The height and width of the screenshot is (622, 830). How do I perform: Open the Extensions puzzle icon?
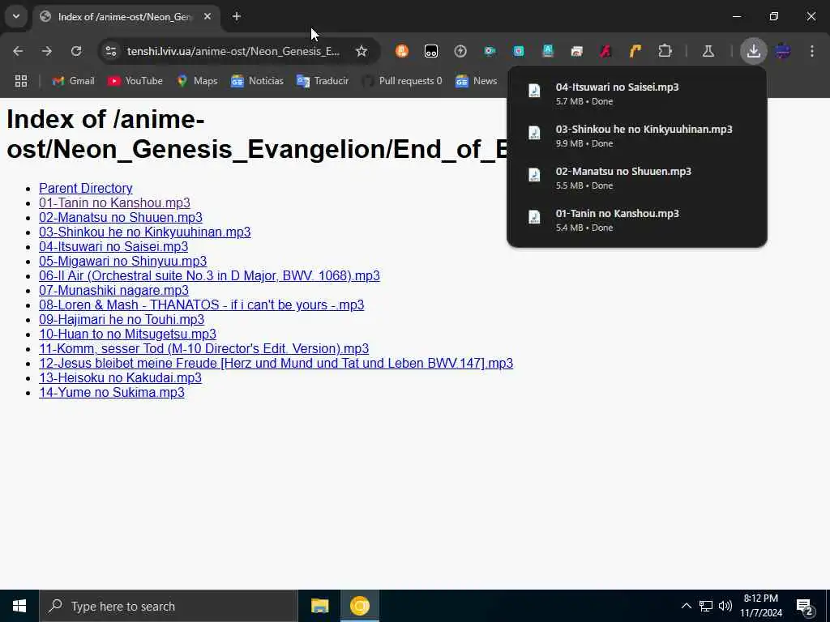tap(665, 51)
